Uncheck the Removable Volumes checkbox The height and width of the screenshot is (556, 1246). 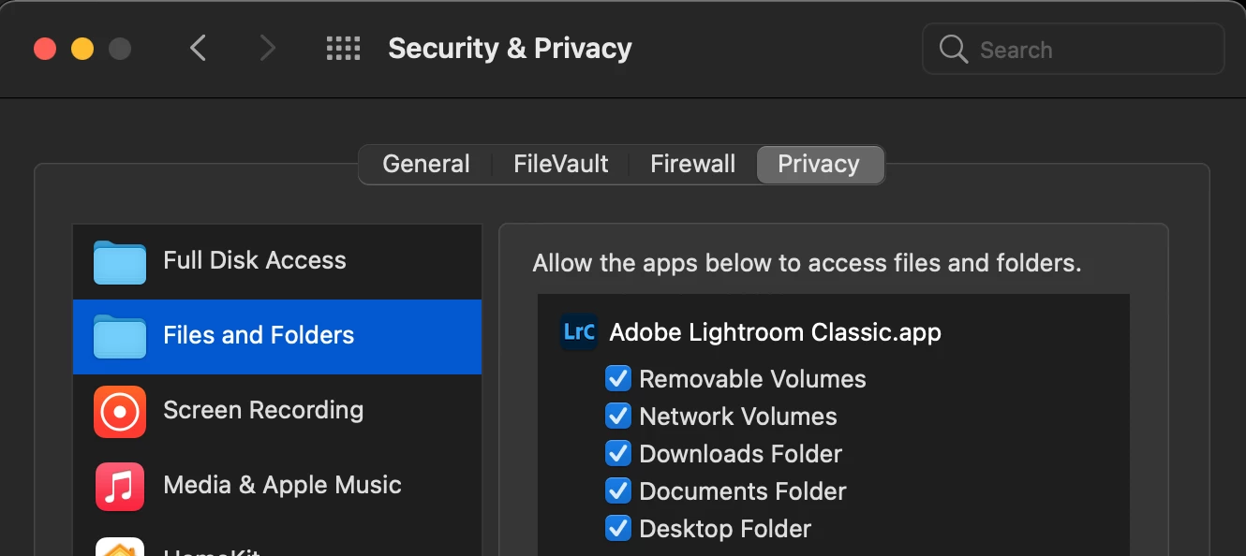click(618, 378)
